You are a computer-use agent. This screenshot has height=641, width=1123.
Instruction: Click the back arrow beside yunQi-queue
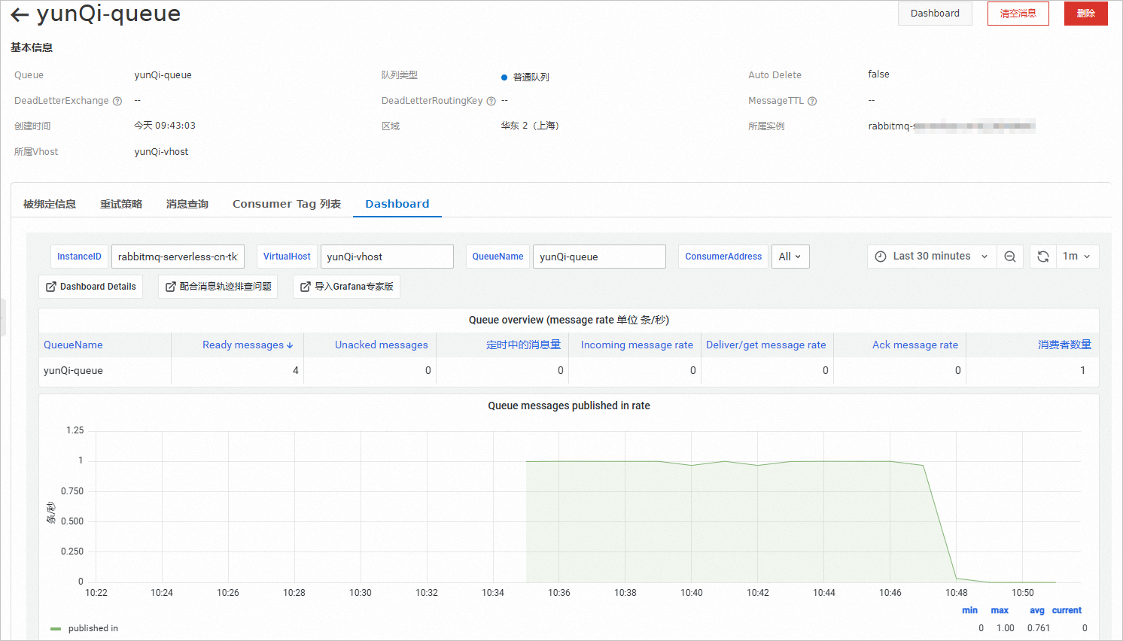20,15
